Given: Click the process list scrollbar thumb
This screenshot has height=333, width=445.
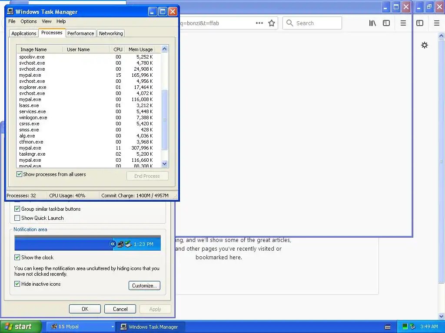Looking at the screenshot, I should point(164,120).
